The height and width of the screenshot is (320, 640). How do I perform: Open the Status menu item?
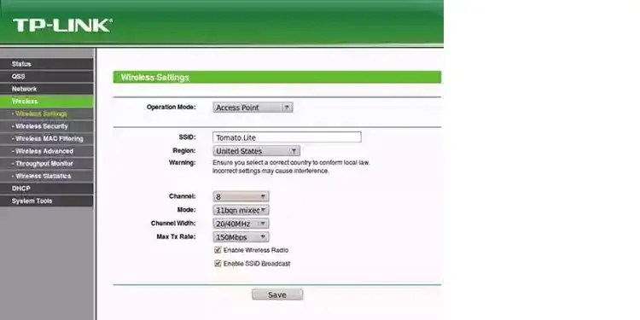(47, 64)
